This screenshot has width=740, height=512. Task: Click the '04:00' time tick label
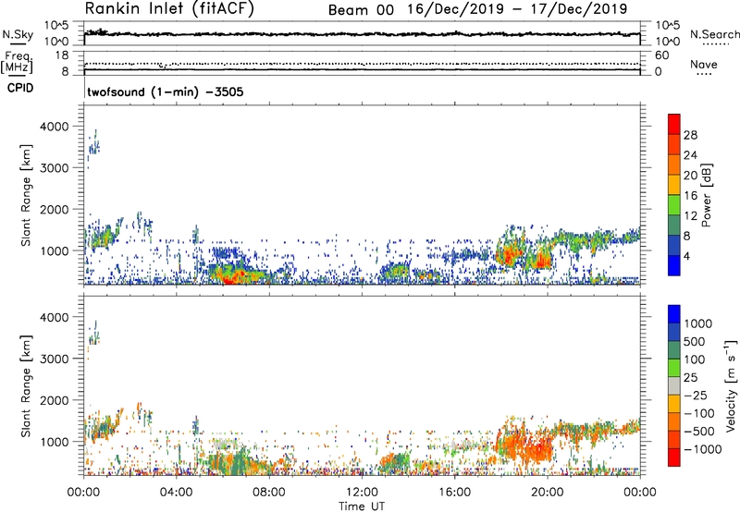pyautogui.click(x=177, y=493)
